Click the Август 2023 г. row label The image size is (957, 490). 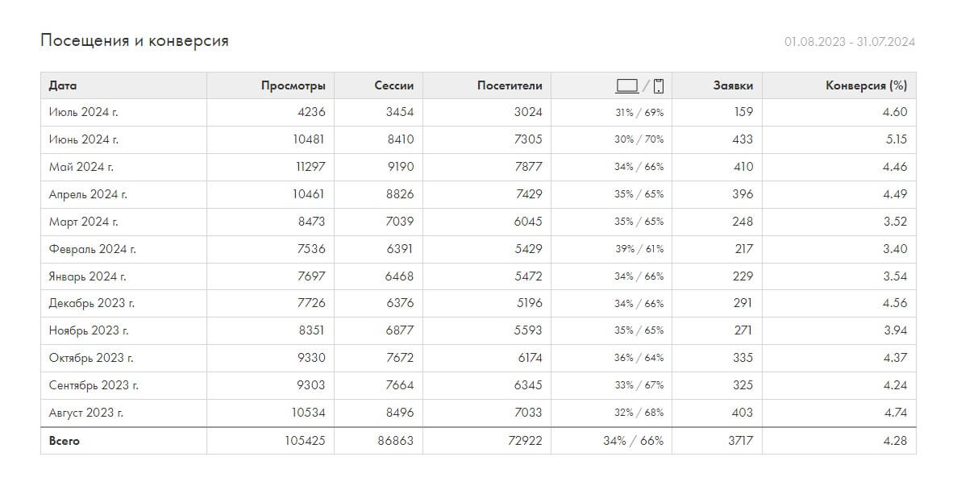(85, 413)
